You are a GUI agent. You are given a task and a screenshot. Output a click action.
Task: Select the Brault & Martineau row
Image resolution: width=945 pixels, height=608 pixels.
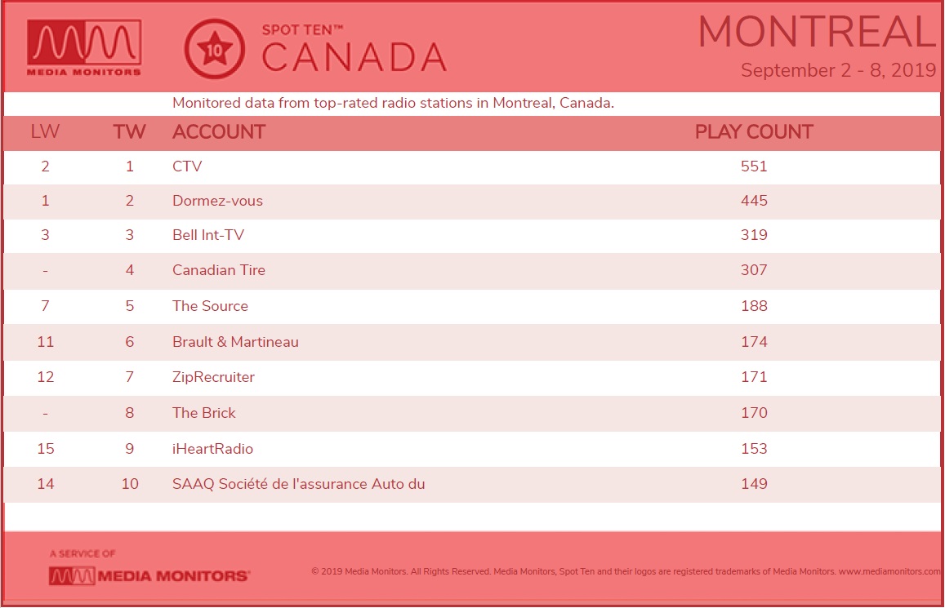472,342
